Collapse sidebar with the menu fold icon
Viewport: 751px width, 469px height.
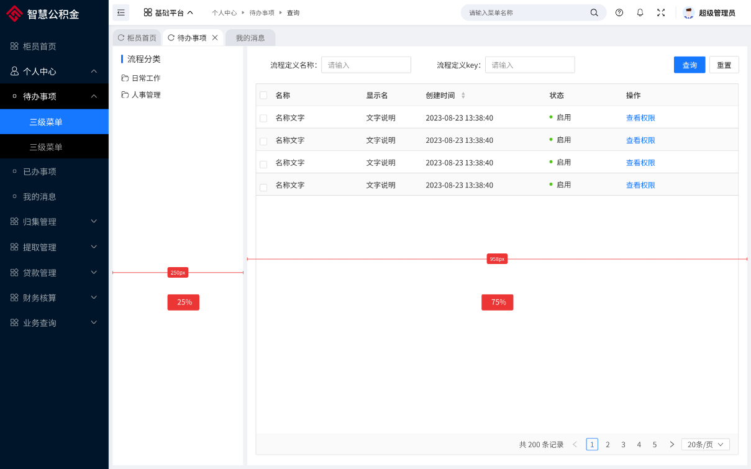point(121,12)
